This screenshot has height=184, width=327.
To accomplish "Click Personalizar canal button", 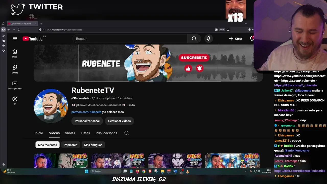I will coord(87,121).
